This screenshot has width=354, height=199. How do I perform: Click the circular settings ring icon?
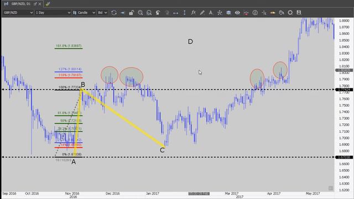pyautogui.click(x=290, y=13)
